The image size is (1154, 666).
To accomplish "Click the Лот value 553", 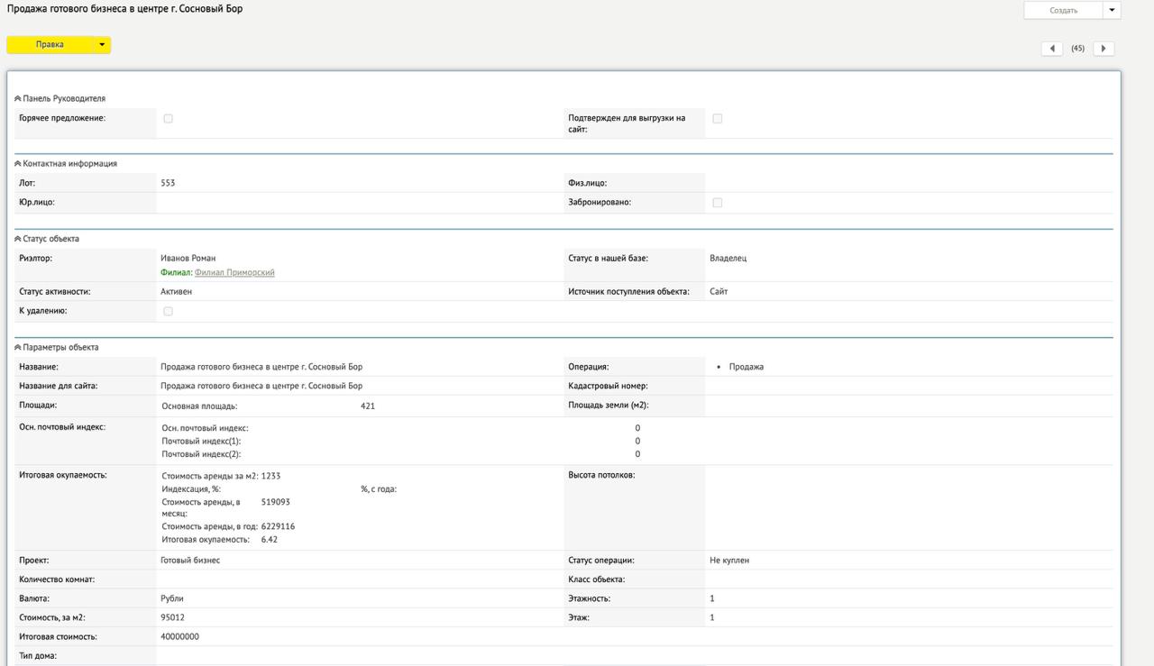I will click(x=168, y=183).
